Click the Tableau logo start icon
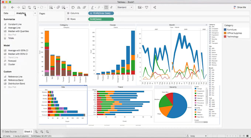251x138 pixels. [x=5, y=7]
